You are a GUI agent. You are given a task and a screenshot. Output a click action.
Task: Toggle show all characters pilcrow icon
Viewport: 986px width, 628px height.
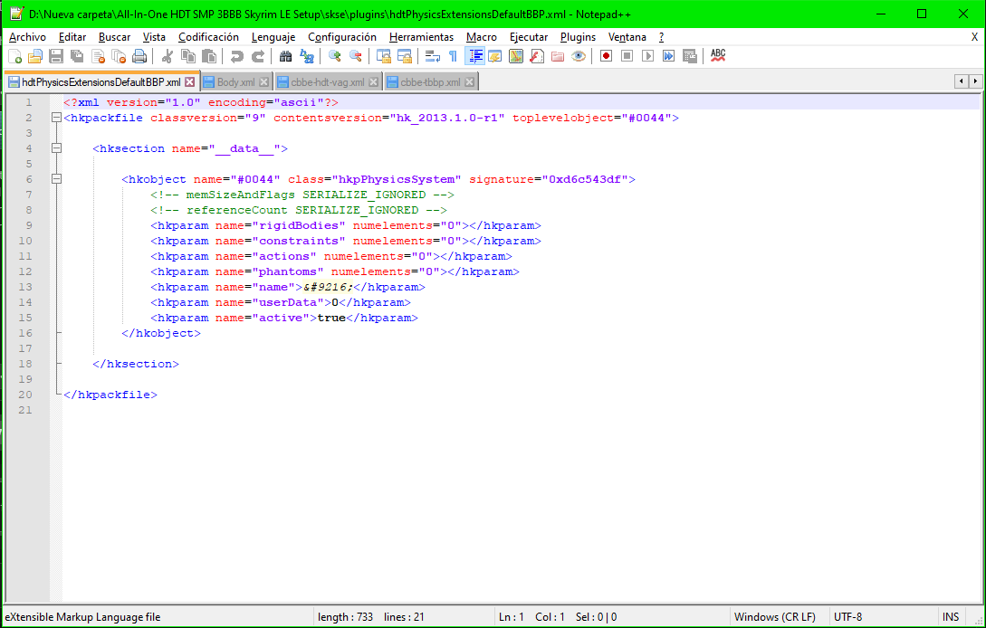point(453,57)
